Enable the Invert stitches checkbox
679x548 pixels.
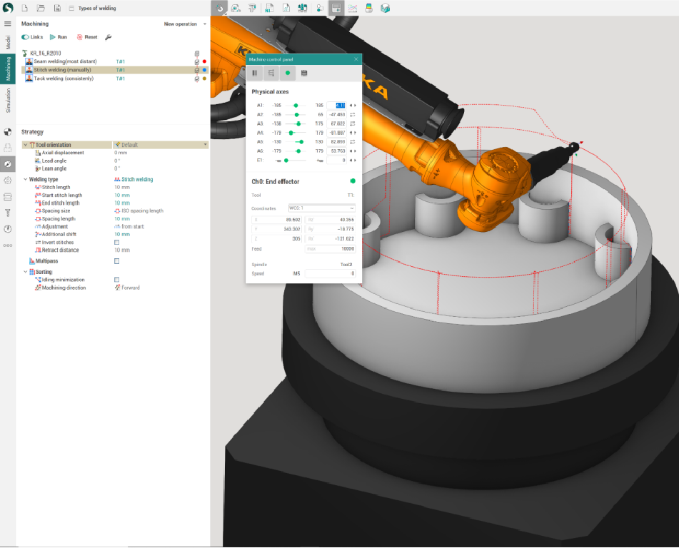[x=117, y=243]
